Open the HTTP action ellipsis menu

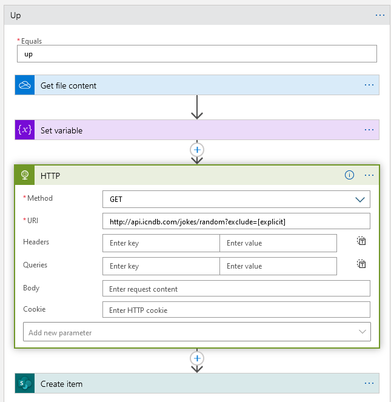369,175
